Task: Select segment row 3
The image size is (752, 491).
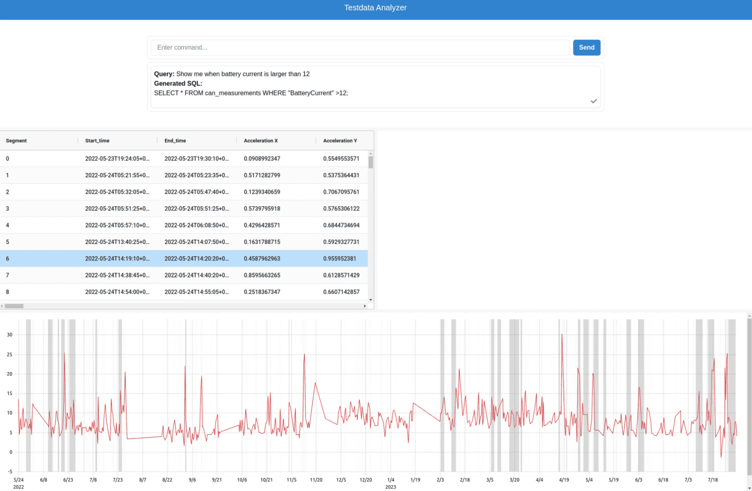Action: tap(184, 209)
